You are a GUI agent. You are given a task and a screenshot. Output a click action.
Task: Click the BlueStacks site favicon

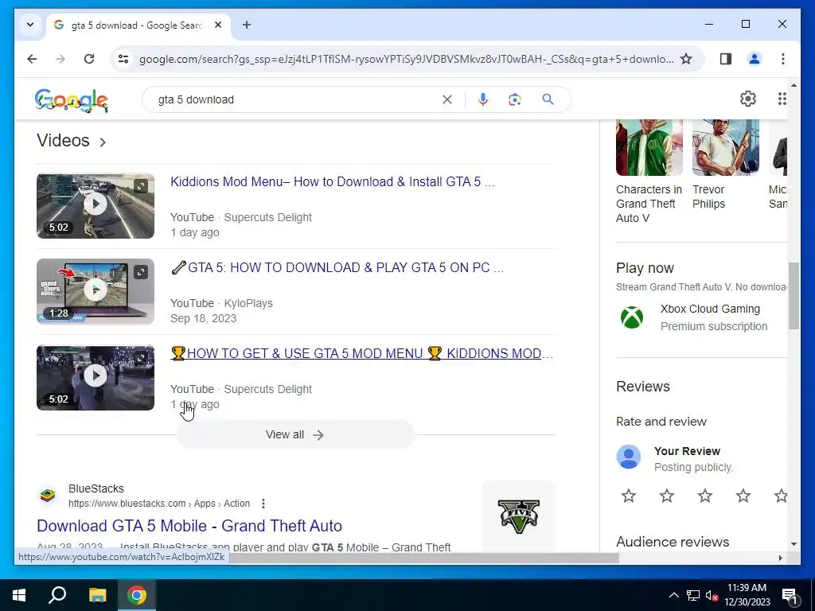[x=47, y=495]
